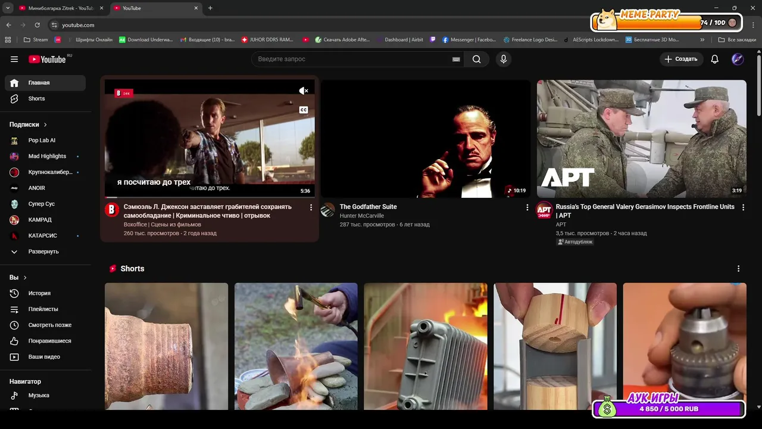Open the wooden block Short
The height and width of the screenshot is (429, 762).
(555, 346)
